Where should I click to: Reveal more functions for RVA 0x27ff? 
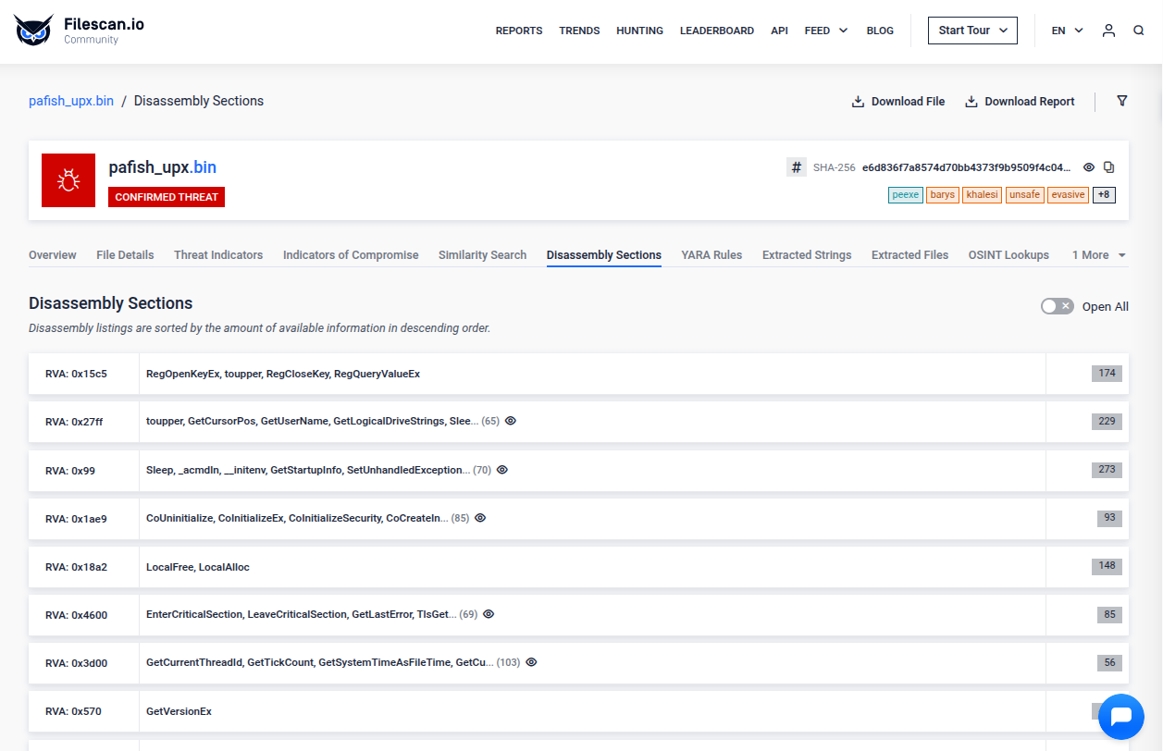tap(511, 421)
